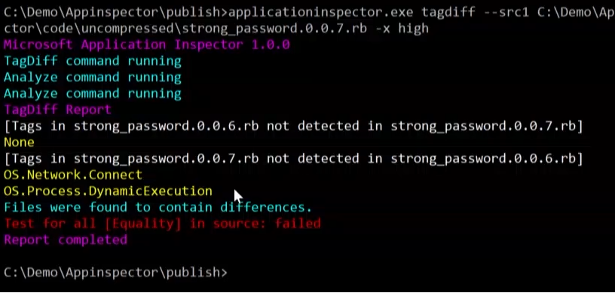Click the 'TagDiff command running' line

[x=93, y=61]
